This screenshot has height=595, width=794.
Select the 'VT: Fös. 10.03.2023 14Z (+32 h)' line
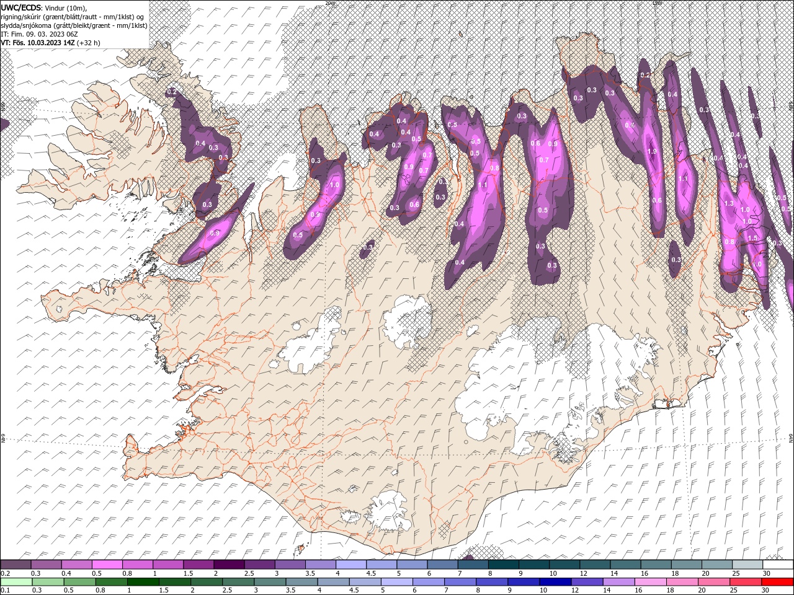50,43
